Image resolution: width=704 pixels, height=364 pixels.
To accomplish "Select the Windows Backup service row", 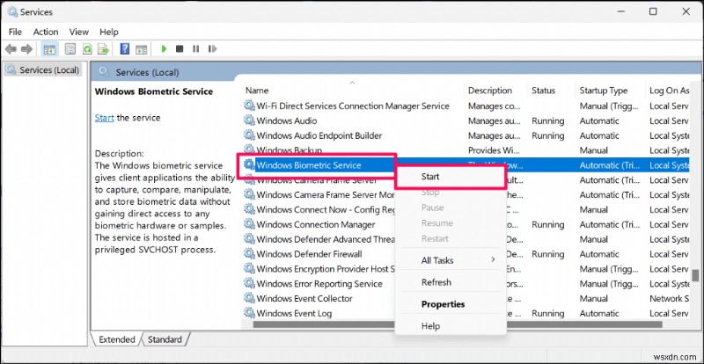I will [466, 150].
